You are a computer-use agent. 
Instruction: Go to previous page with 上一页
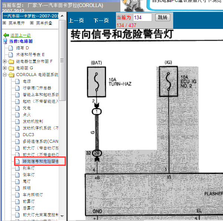pyautogui.click(x=76, y=20)
